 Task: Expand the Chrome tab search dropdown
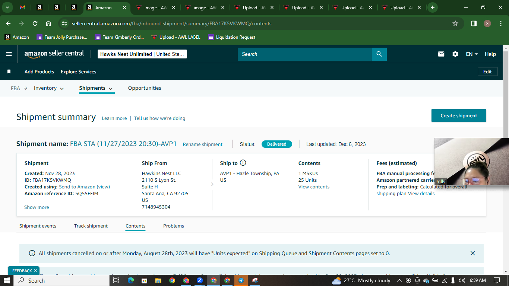coord(7,7)
